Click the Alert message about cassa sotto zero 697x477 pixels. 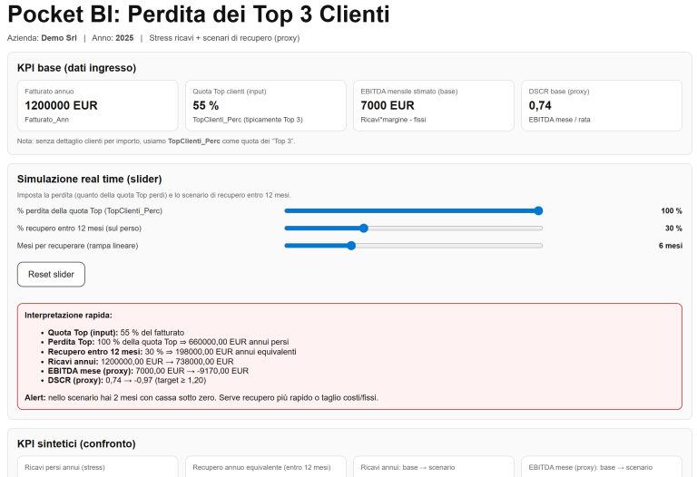pyautogui.click(x=201, y=397)
